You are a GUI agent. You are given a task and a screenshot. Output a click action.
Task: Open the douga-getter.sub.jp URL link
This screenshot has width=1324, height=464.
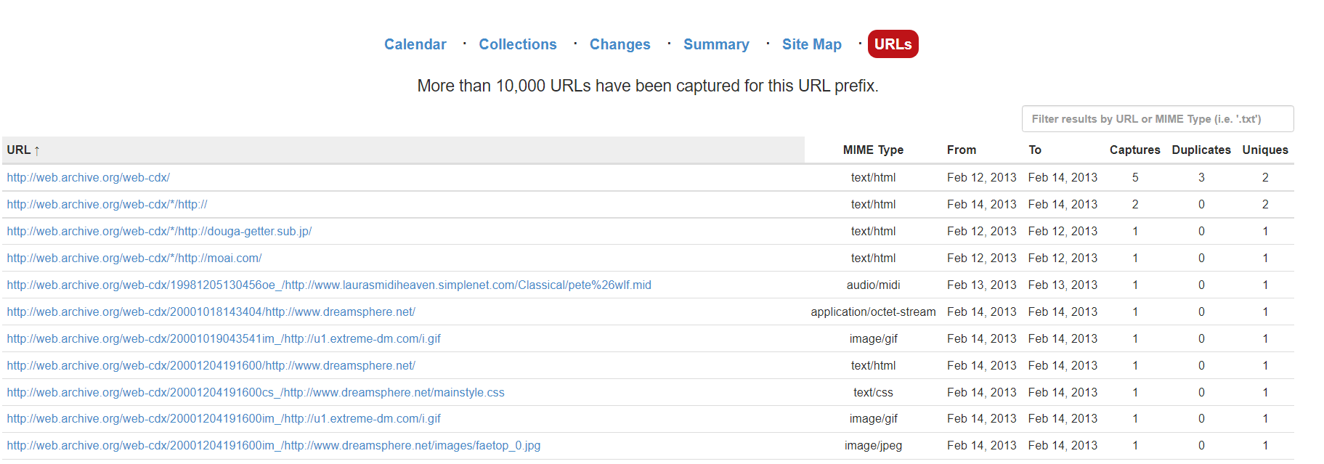click(159, 232)
